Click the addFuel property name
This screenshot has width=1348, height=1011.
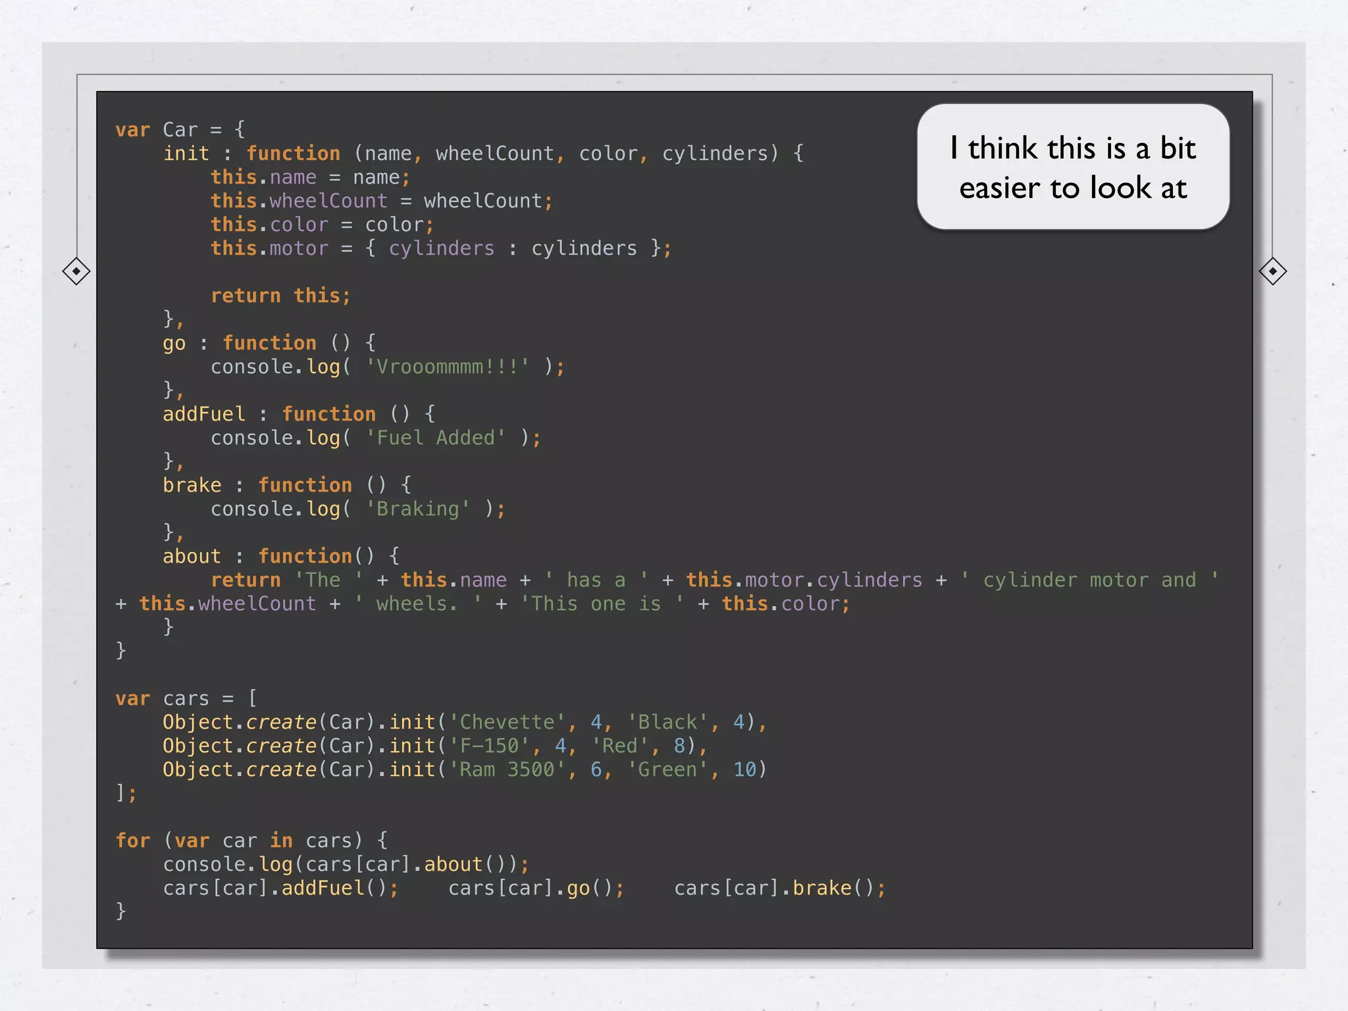tap(203, 414)
